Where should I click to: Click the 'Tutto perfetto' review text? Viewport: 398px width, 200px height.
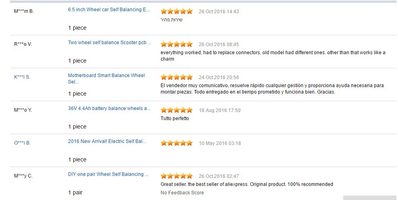[175, 118]
